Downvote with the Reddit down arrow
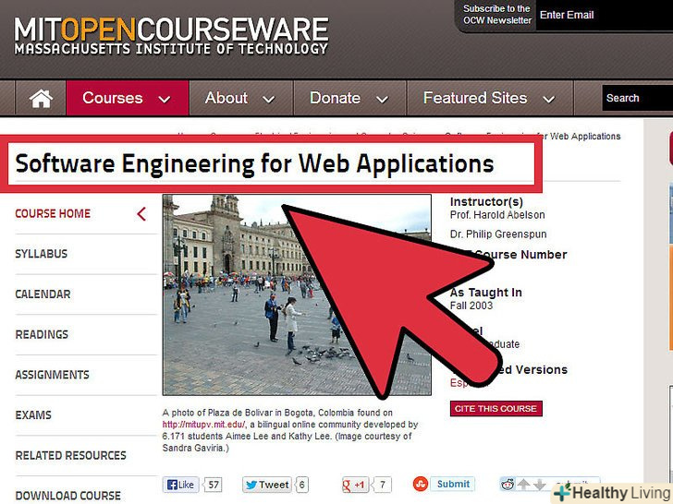Image resolution: width=673 pixels, height=504 pixels. [x=540, y=485]
